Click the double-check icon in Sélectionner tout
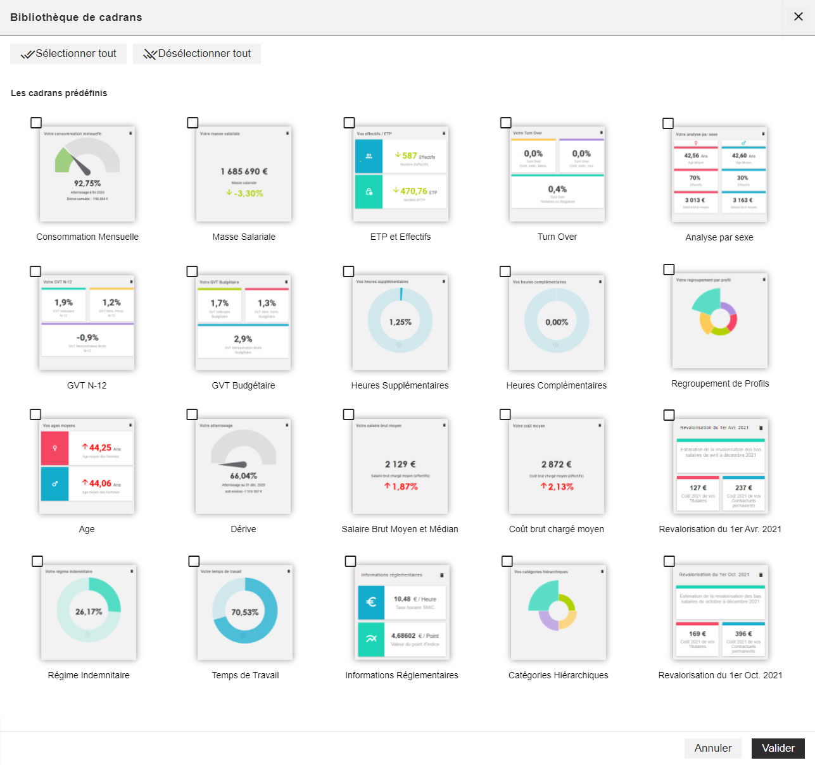Screen dimensions: 815x765 [x=27, y=54]
